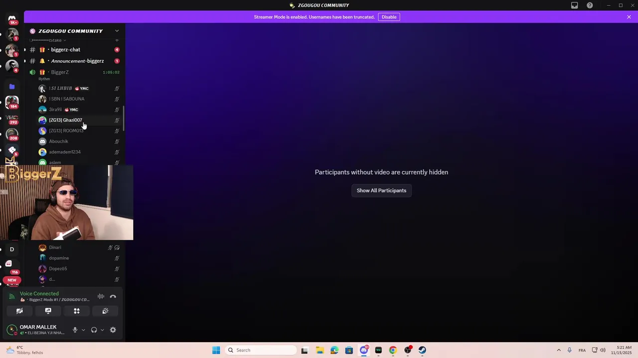Toggle noise suppression waveform icon
The height and width of the screenshot is (358, 638).
click(101, 296)
